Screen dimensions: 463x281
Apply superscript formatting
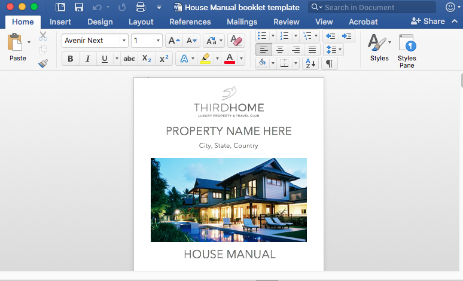click(x=164, y=59)
